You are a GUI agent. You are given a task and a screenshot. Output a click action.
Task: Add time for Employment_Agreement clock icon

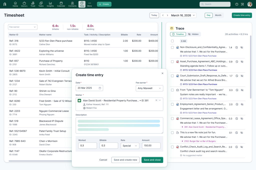[x=237, y=104]
